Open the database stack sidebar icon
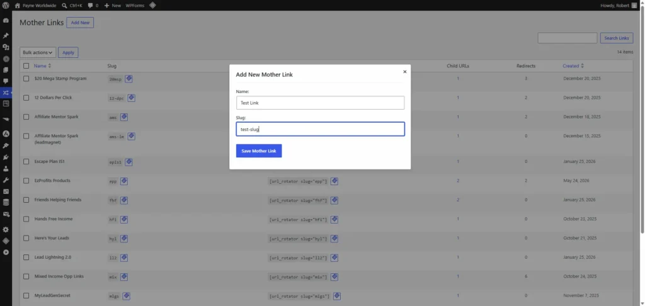This screenshot has height=306, width=645. click(6, 202)
